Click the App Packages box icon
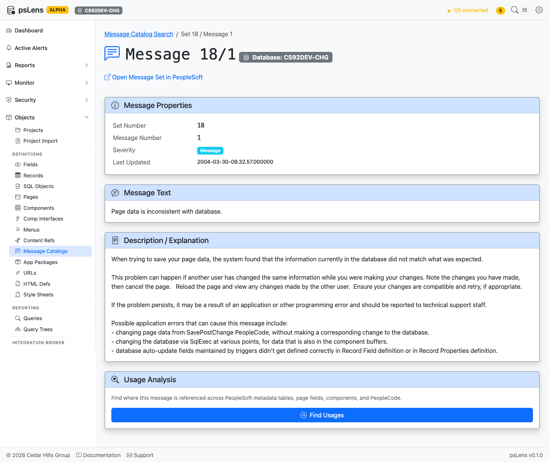This screenshot has width=549, height=462. [18, 262]
